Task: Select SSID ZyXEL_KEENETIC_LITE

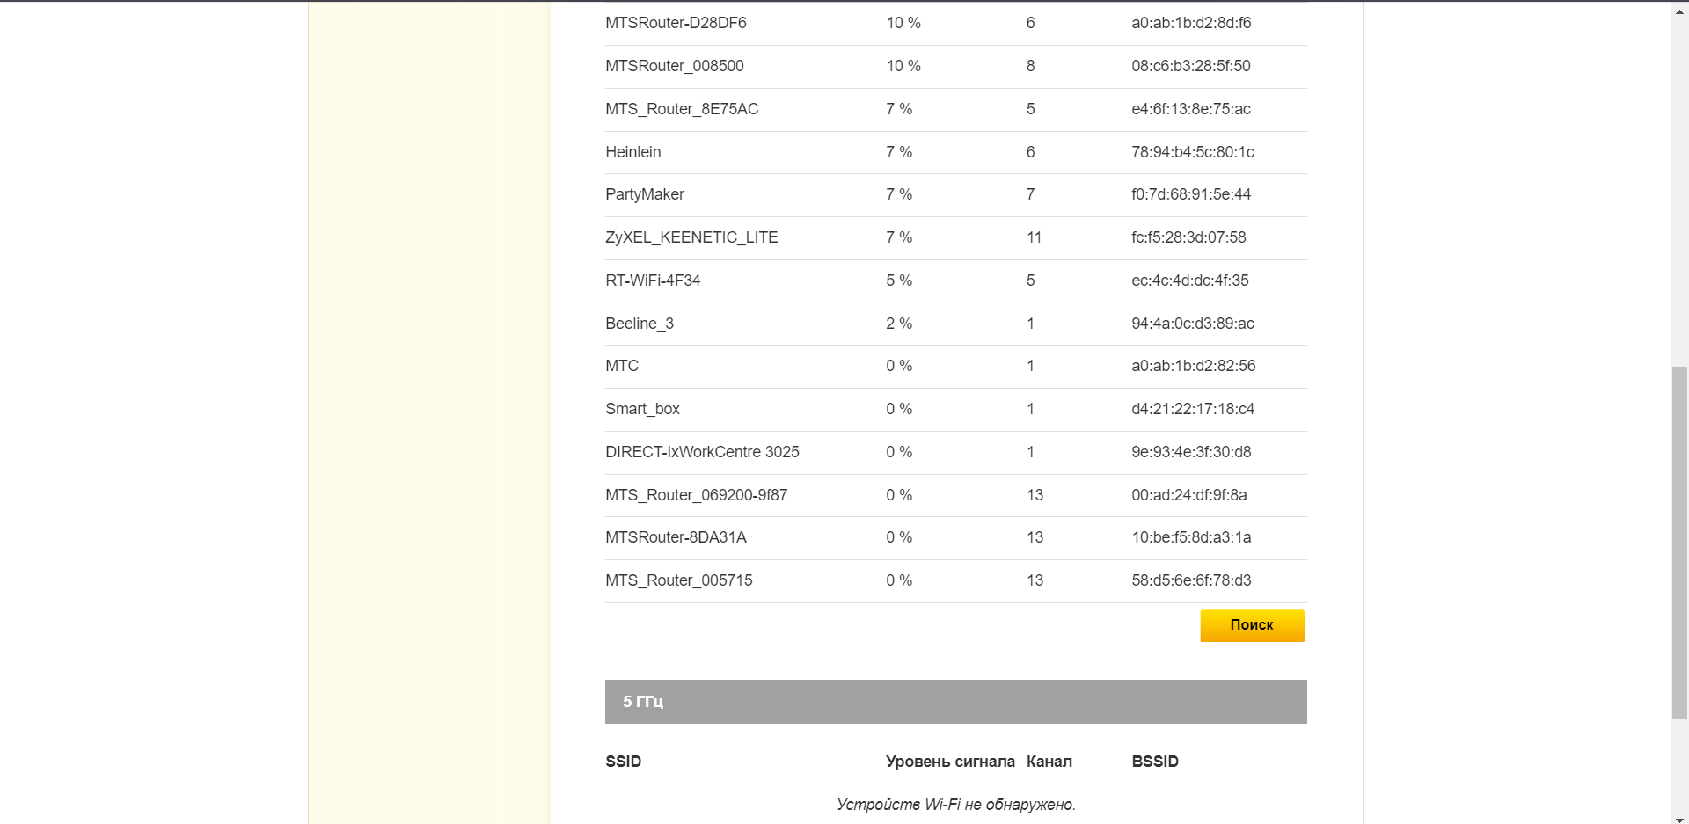Action: tap(691, 237)
